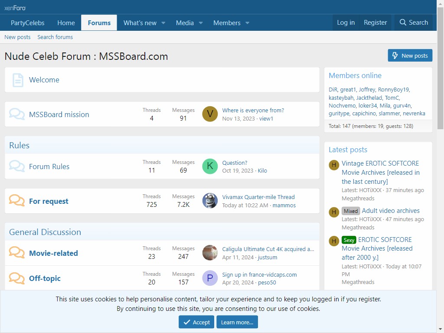Open Caligula Ultimate Cut 4K thread
Viewport: 444px width, 333px height.
click(x=268, y=249)
